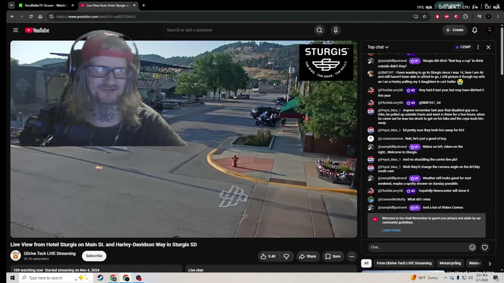Click the Create button

pos(454,30)
